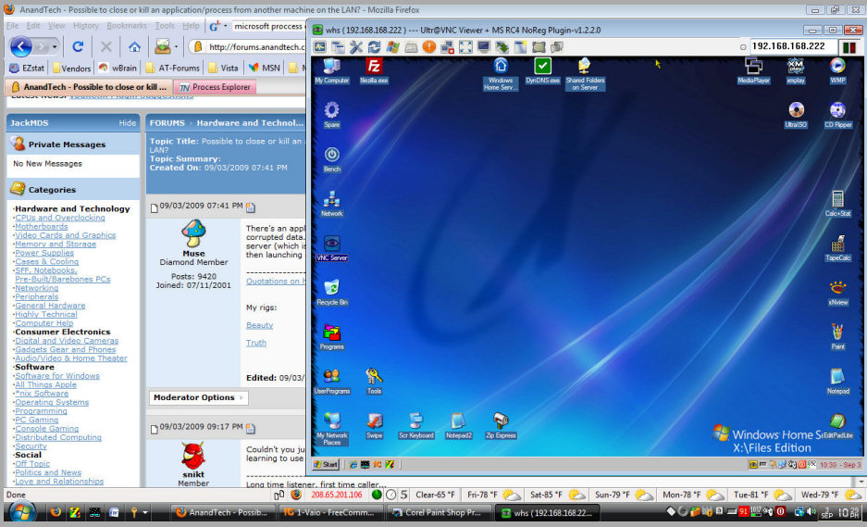
Task: Launch MediaPlayer shortcut on remote desktop
Action: point(753,70)
